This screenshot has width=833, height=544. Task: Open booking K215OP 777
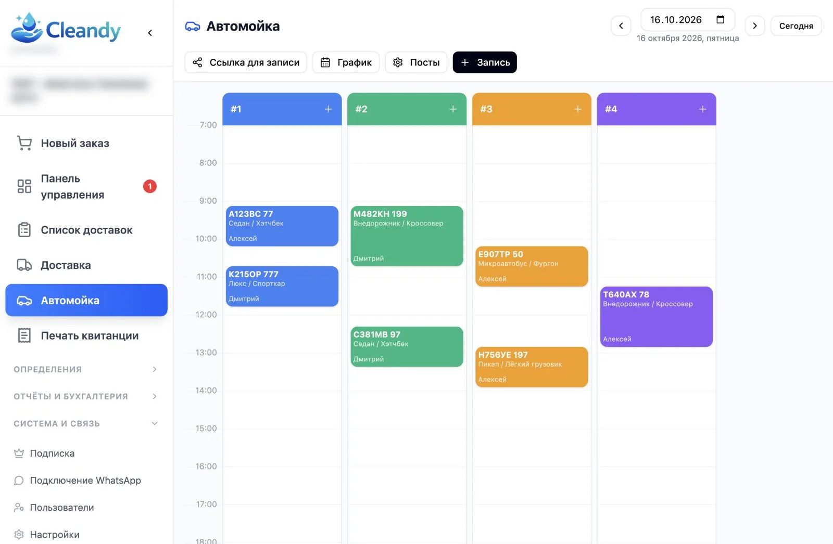point(282,287)
